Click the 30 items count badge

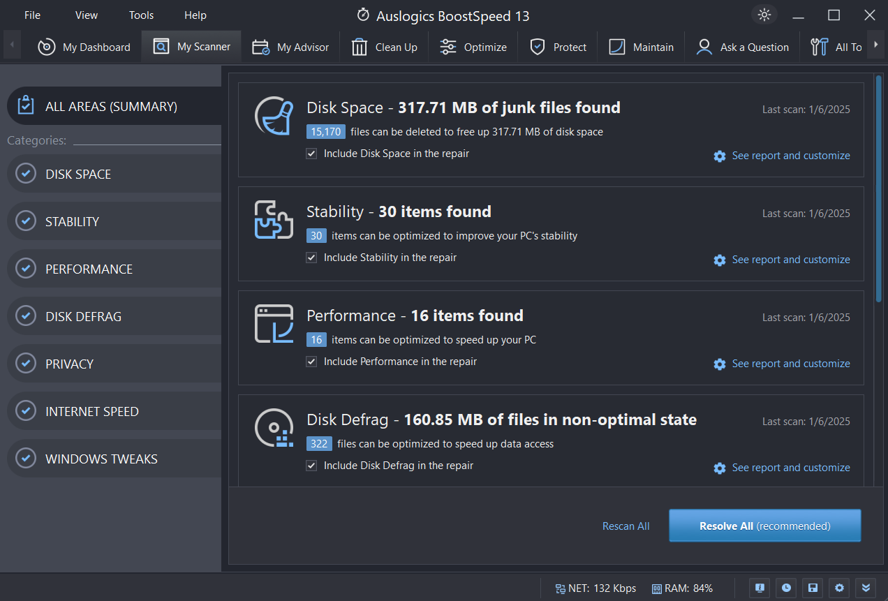pos(316,235)
